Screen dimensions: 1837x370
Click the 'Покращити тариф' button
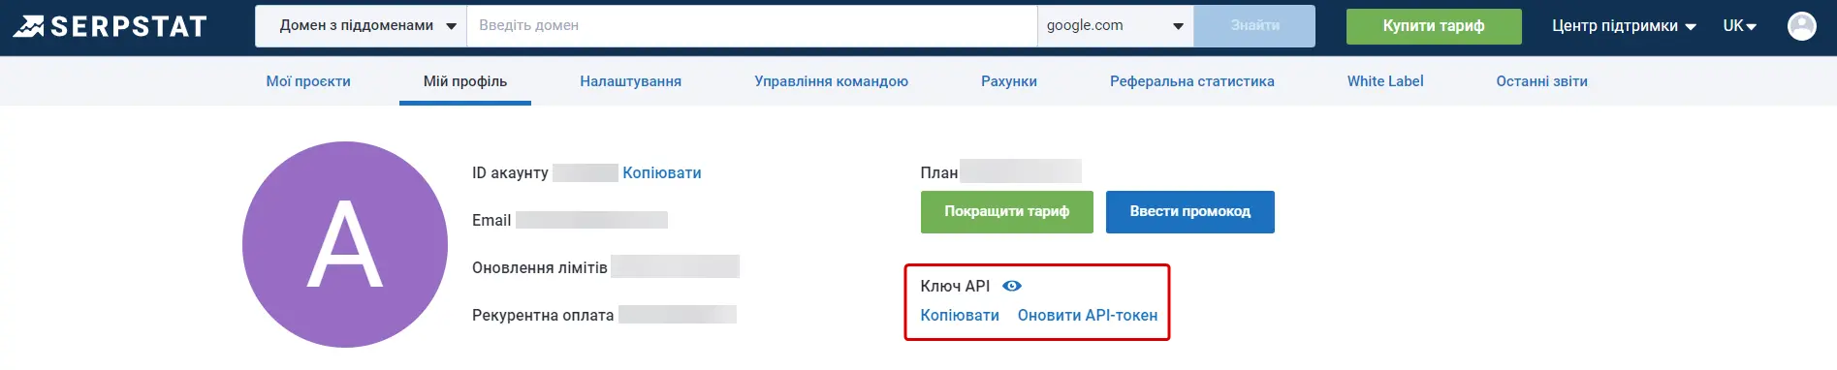[1007, 211]
